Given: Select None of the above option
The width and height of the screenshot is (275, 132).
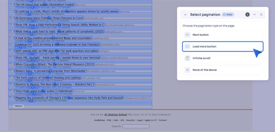Looking at the screenshot, I should (x=223, y=70).
